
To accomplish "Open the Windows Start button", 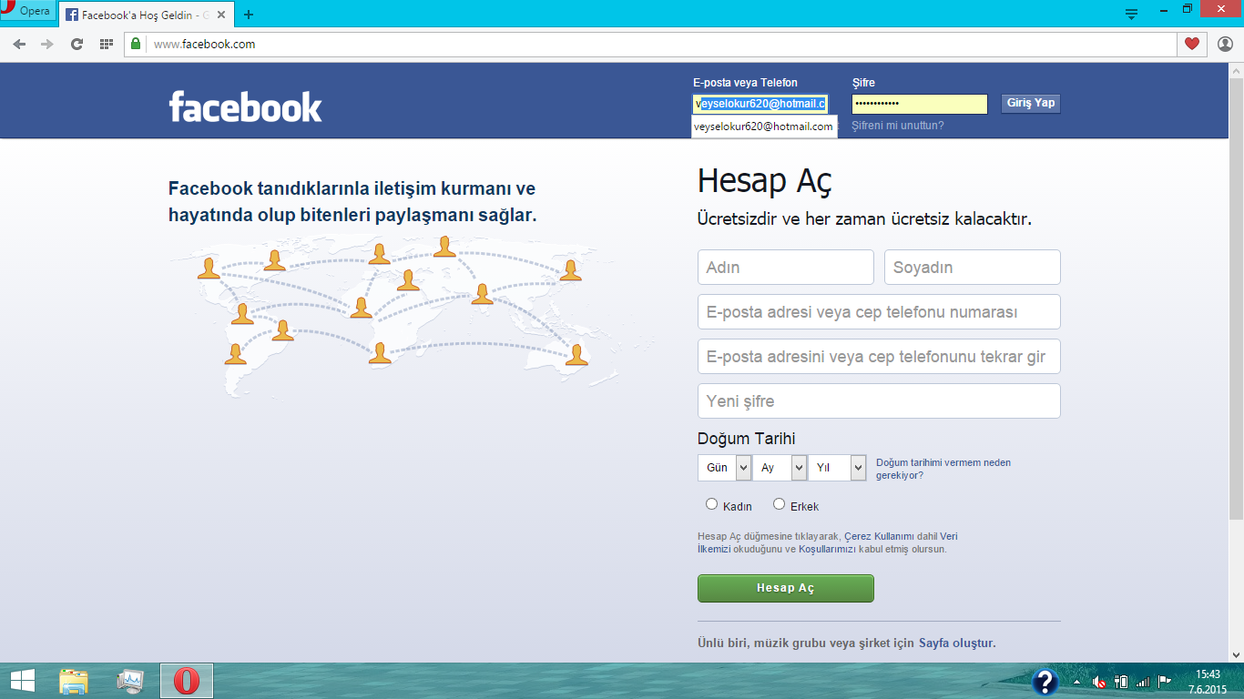I will [22, 681].
